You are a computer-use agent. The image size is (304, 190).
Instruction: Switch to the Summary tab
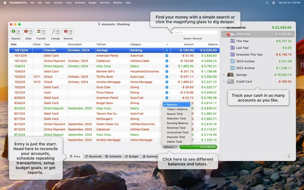pyautogui.click(x=149, y=157)
